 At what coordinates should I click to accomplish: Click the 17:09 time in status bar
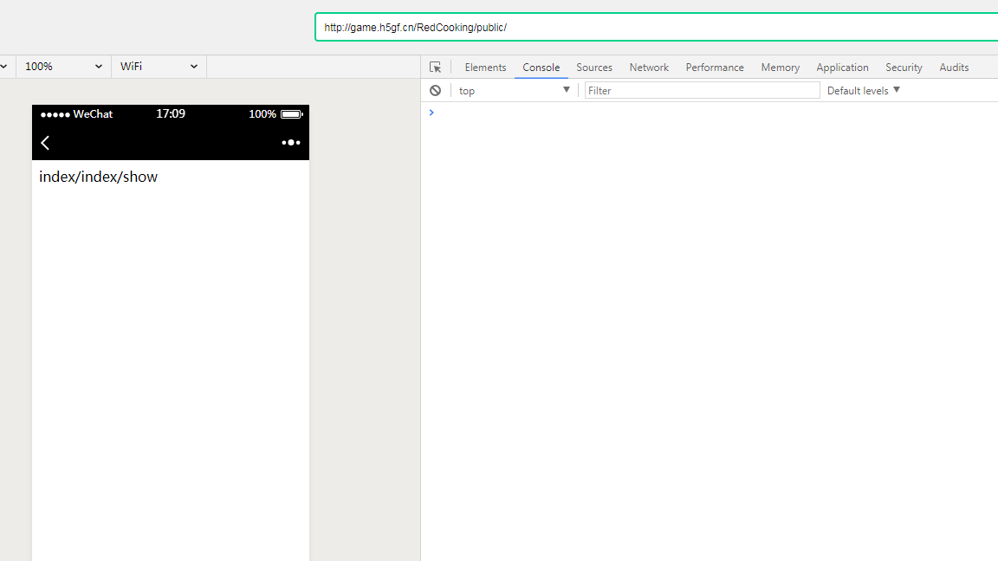(171, 114)
